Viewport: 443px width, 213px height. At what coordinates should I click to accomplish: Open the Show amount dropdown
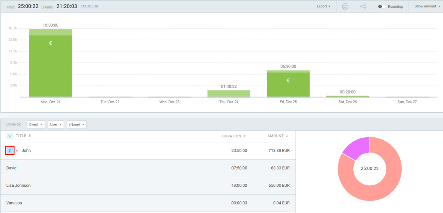click(x=427, y=6)
